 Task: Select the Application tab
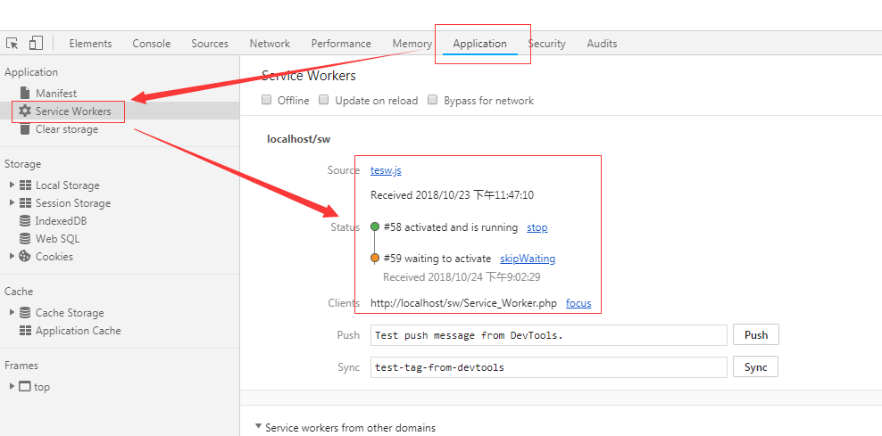point(479,44)
